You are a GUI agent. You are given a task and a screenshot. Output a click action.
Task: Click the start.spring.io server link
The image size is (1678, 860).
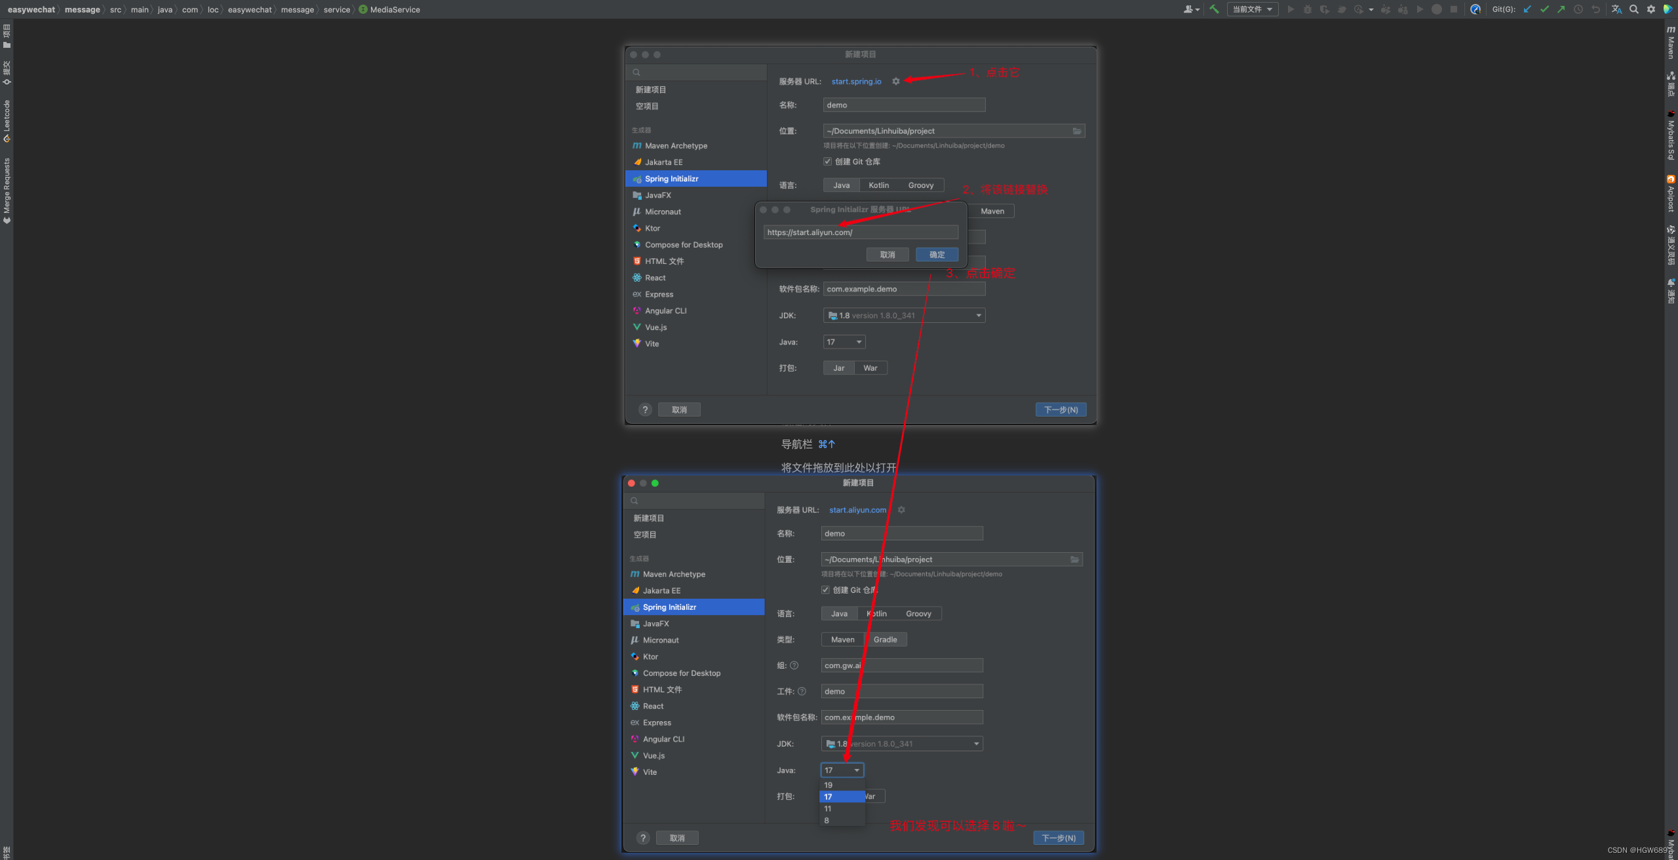857,81
